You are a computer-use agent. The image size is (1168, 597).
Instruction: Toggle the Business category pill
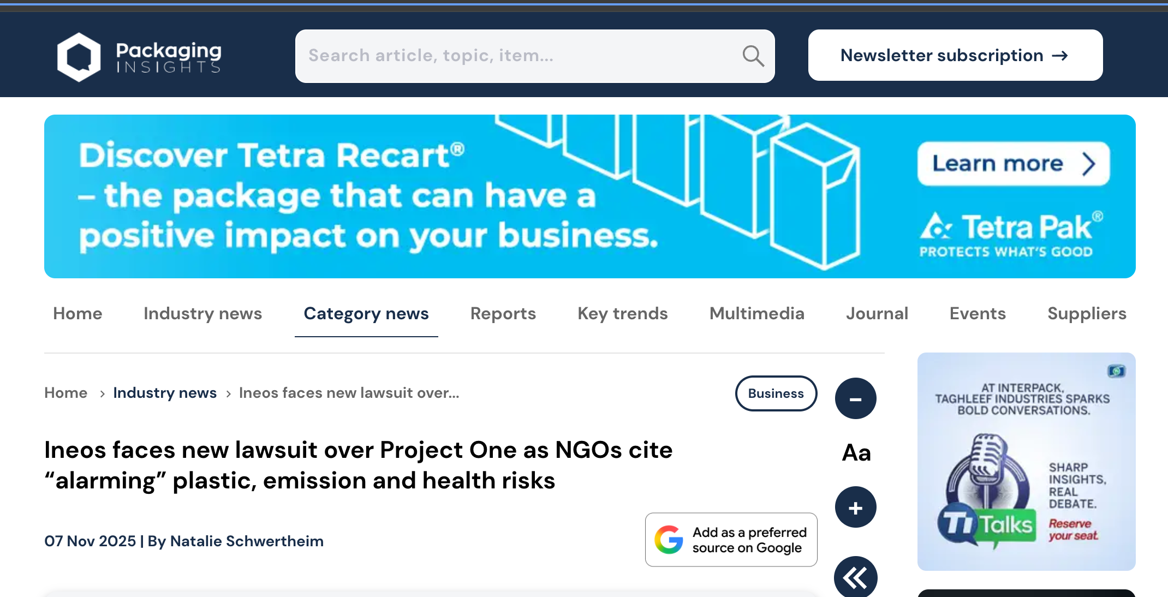click(776, 393)
